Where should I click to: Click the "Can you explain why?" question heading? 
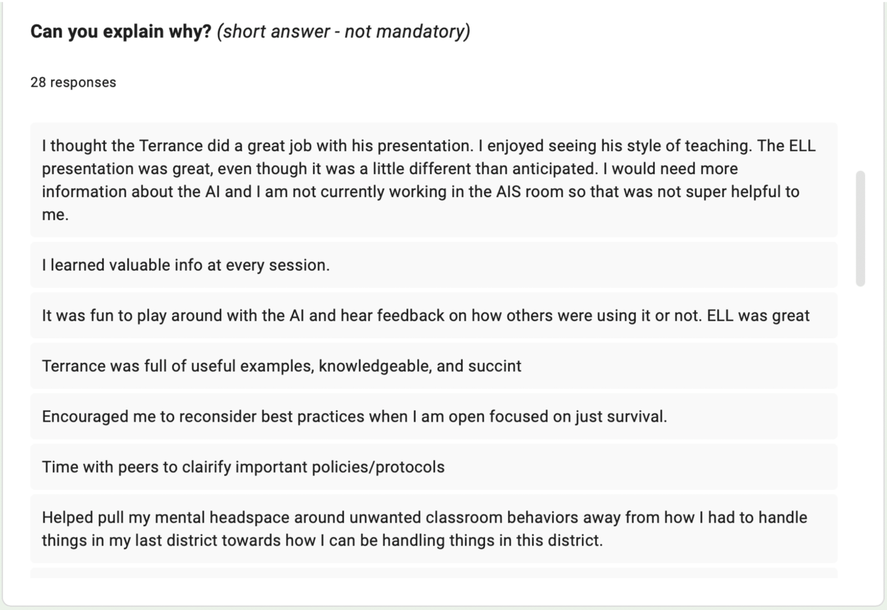pyautogui.click(x=121, y=32)
